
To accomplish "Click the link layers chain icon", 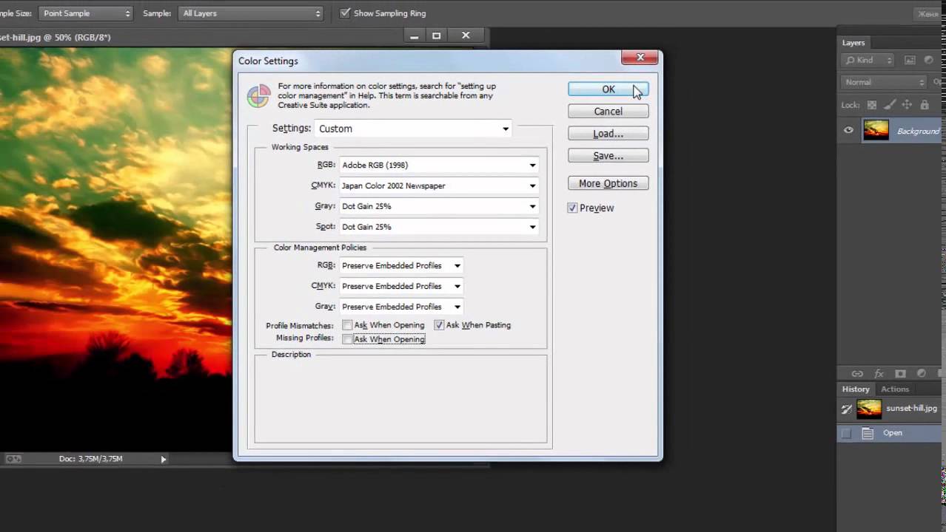I will pos(857,374).
